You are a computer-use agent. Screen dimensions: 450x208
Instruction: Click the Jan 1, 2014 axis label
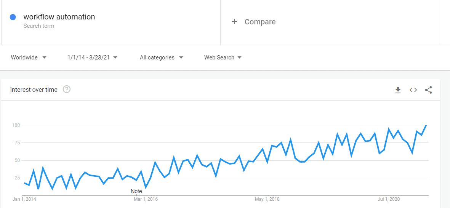(x=24, y=199)
